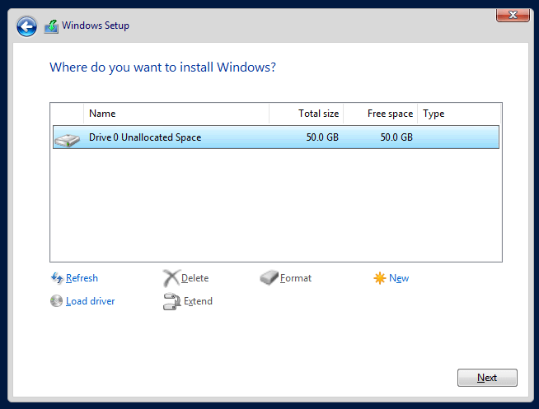Click the Format drive icon
This screenshot has width=539, height=409.
pyautogui.click(x=269, y=277)
